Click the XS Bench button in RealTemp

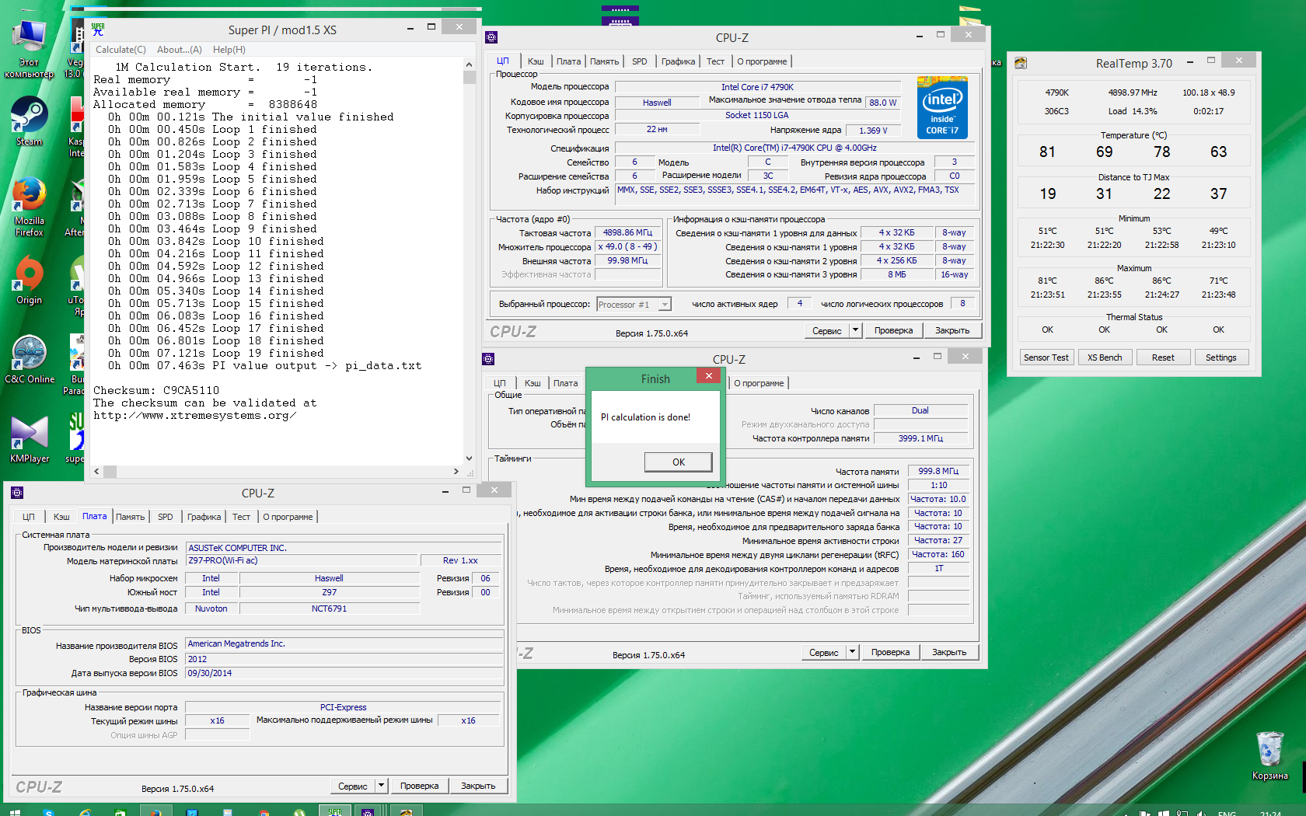(x=1105, y=357)
